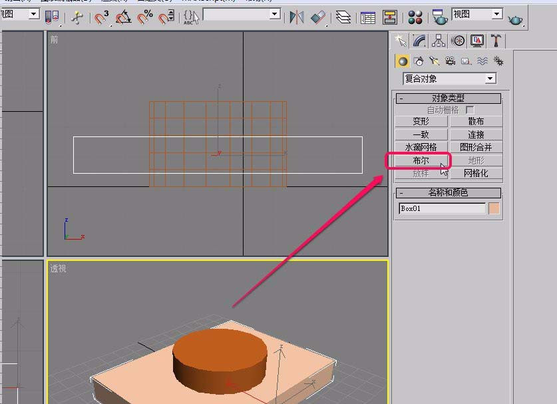Switch to the Hierarchy panel tab
557x404 pixels.
[x=439, y=41]
